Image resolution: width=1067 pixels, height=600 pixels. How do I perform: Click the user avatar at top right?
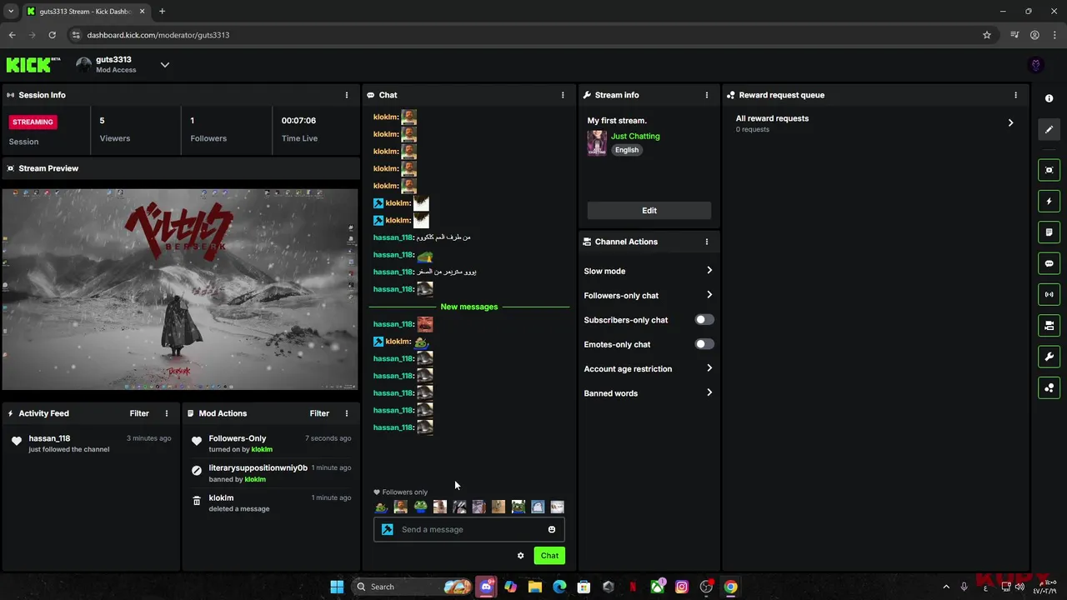coord(1036,65)
